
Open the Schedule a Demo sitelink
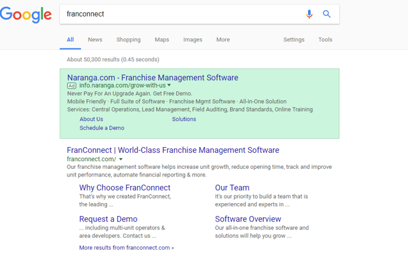coord(102,128)
